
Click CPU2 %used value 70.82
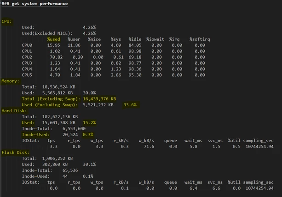[x=56, y=57]
